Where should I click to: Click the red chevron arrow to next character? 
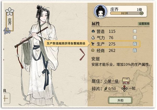(82, 55)
